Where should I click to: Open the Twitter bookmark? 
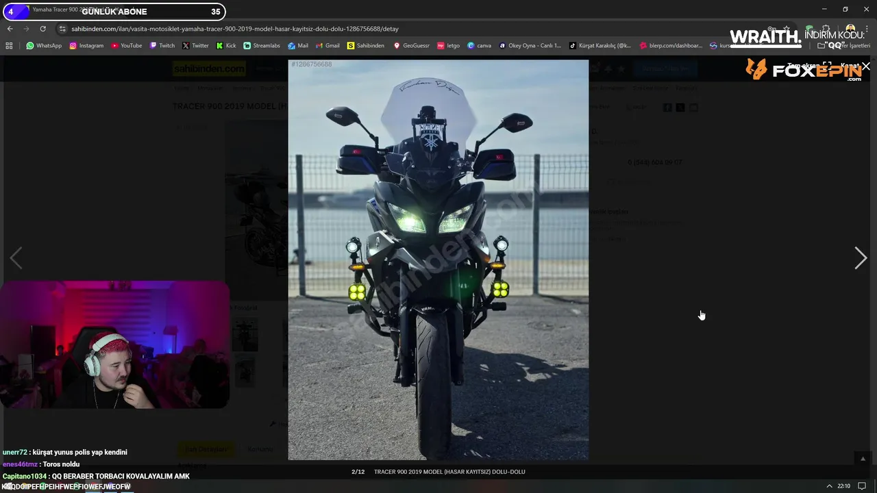(x=195, y=46)
